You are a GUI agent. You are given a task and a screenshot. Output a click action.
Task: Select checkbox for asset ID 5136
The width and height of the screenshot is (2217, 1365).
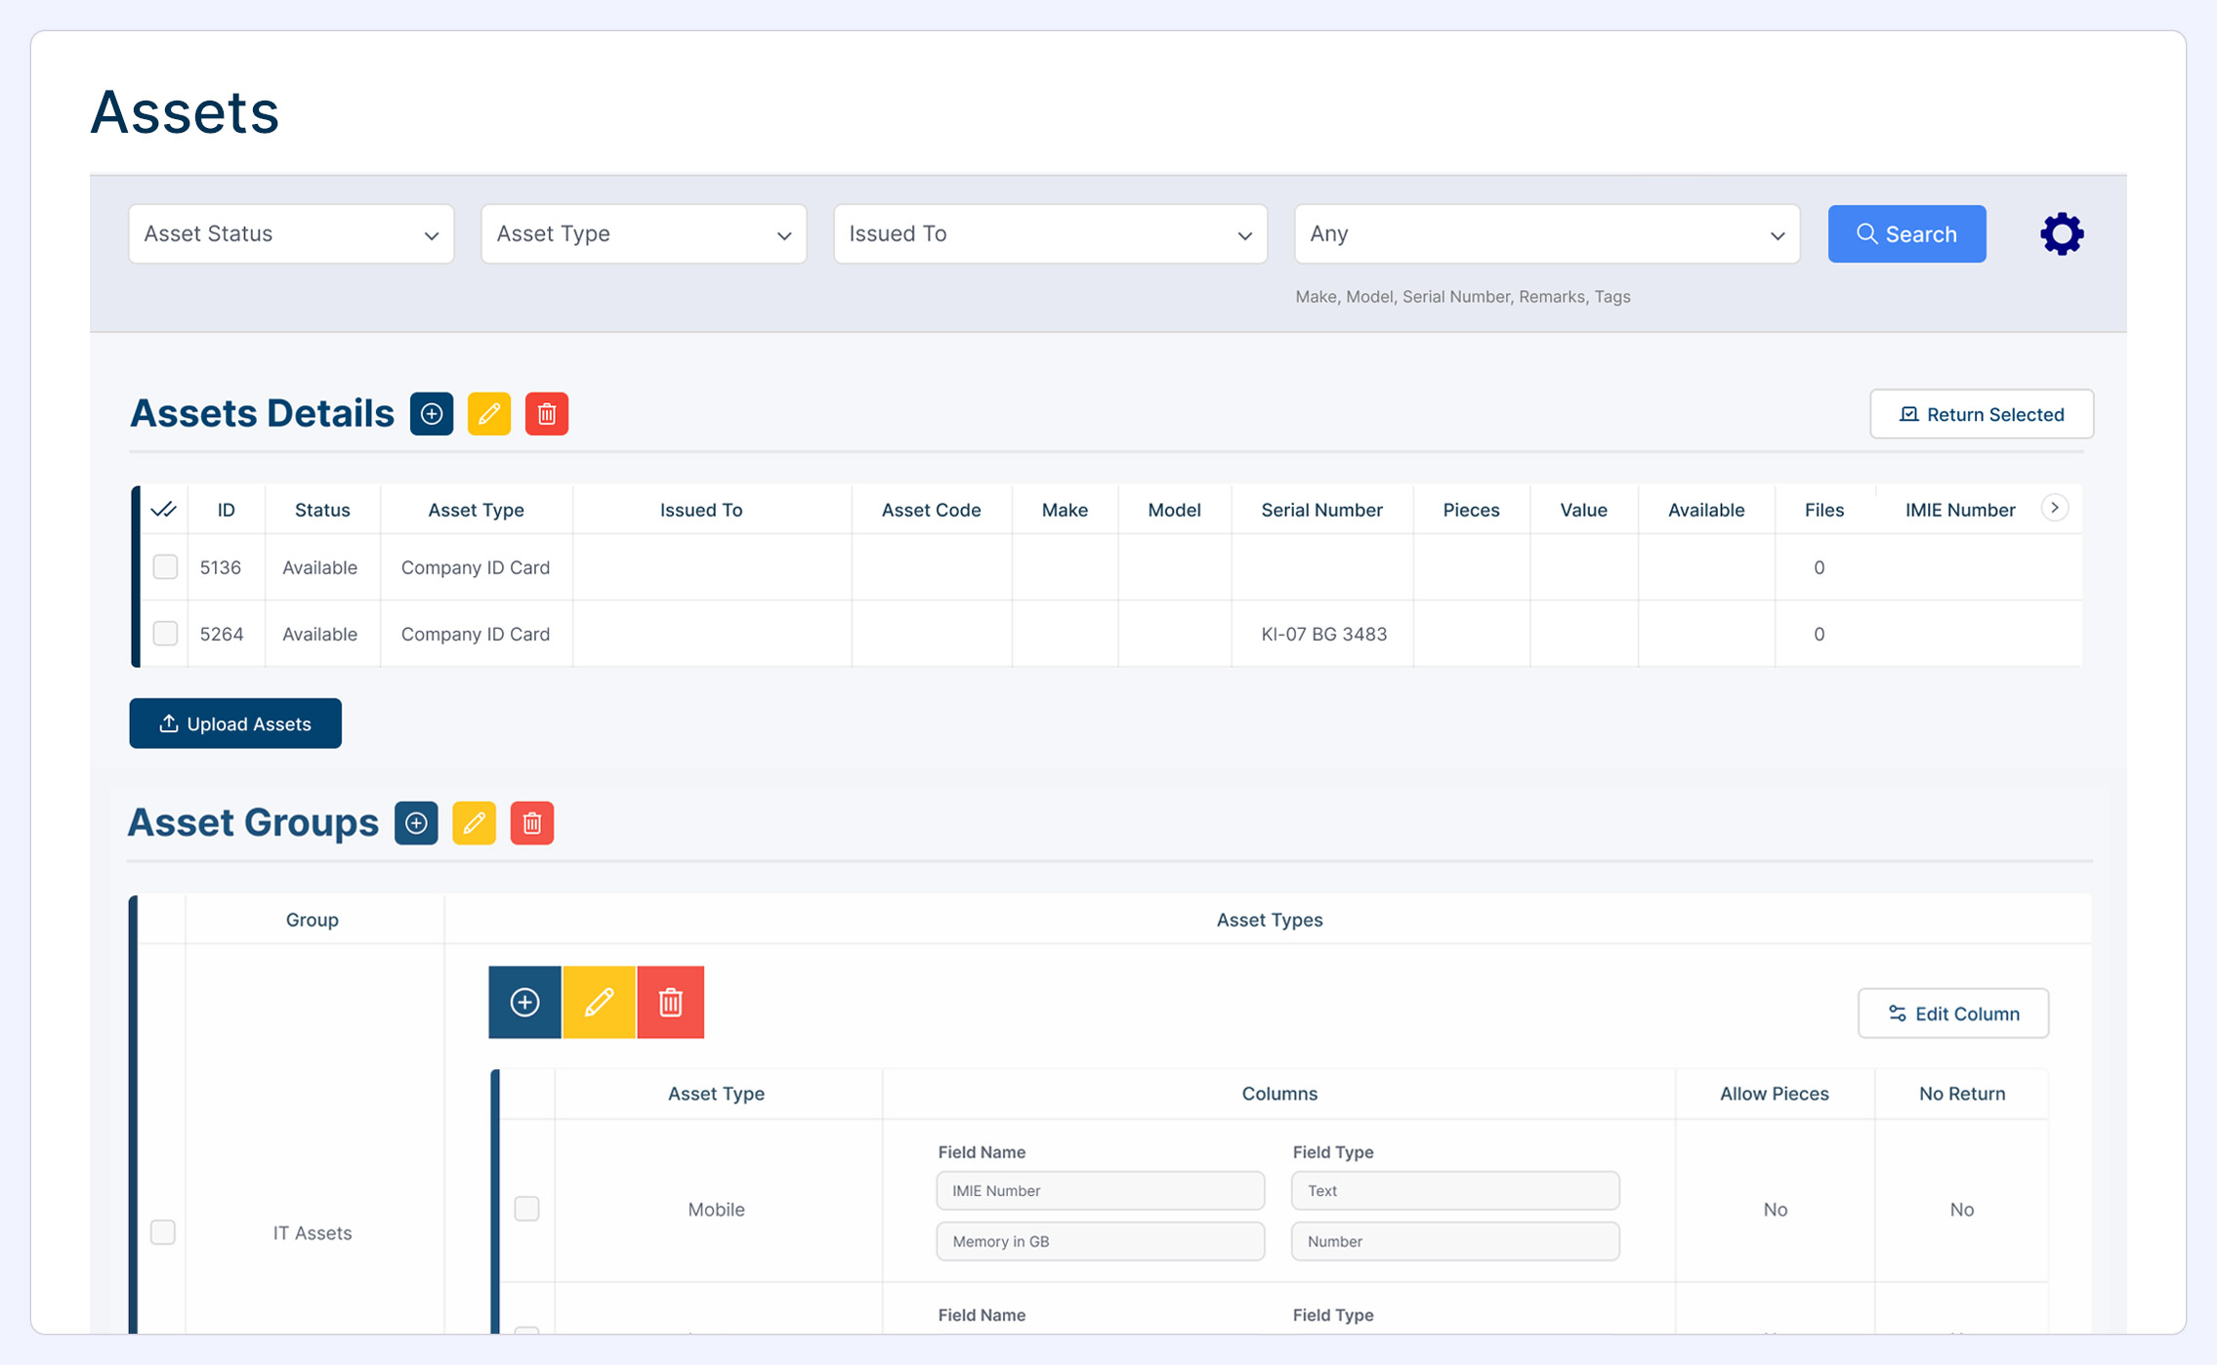(x=165, y=567)
